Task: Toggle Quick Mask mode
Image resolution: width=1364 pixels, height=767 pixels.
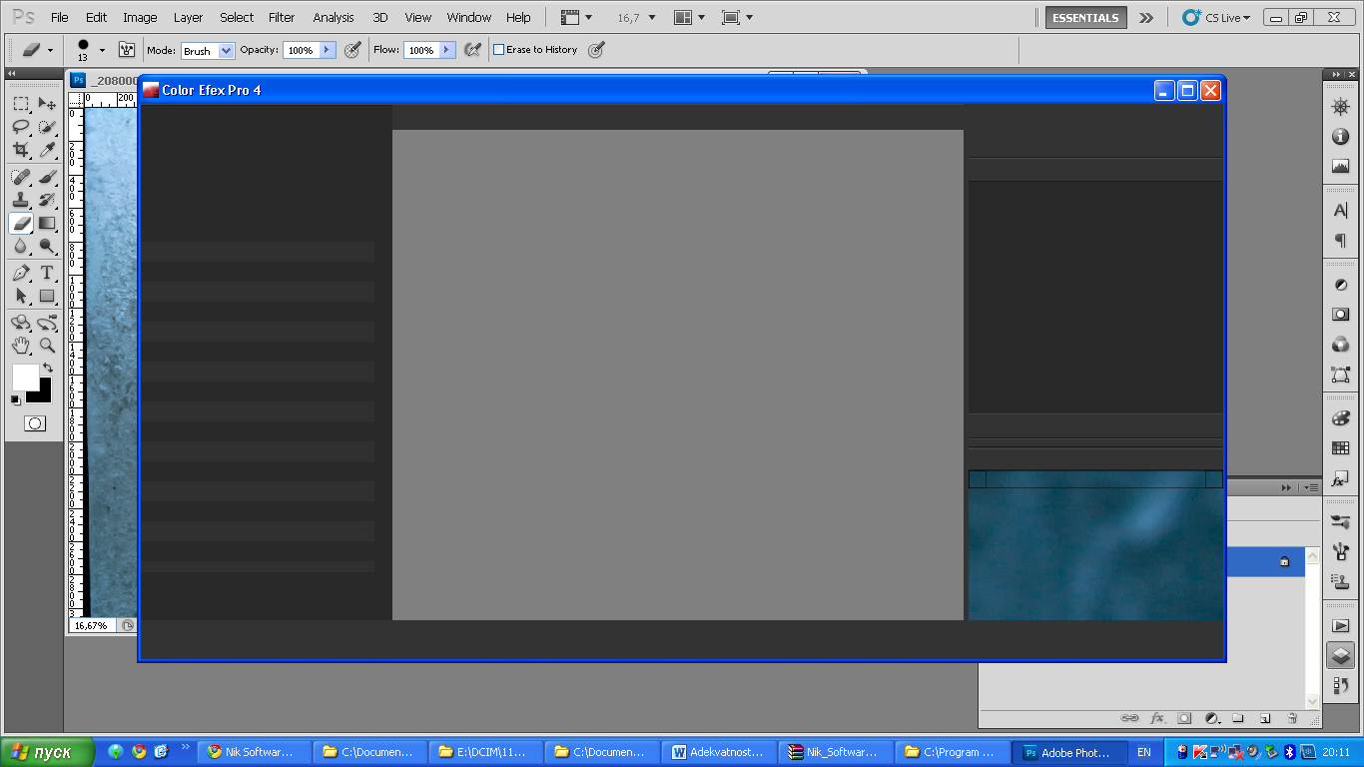Action: [34, 423]
